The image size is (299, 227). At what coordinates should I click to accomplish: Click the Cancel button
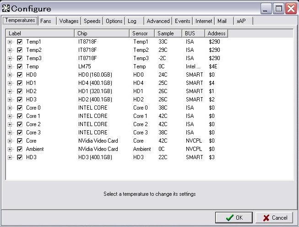274,217
